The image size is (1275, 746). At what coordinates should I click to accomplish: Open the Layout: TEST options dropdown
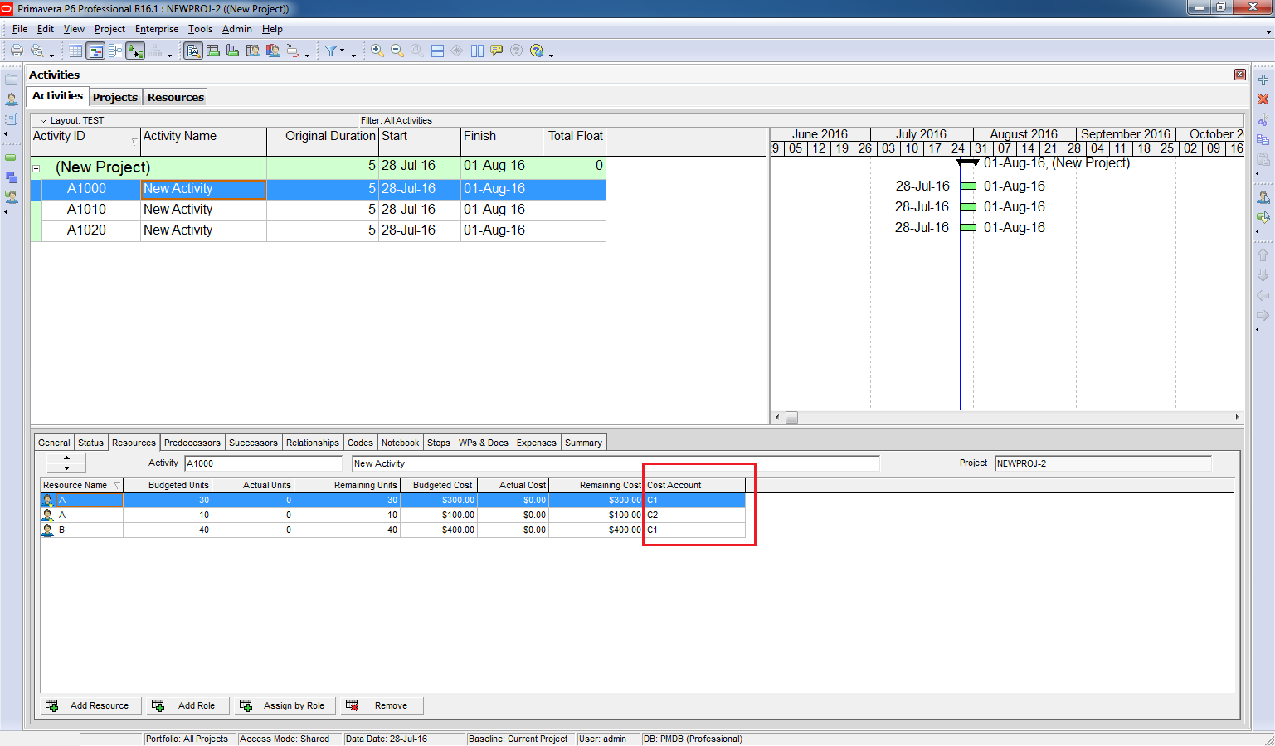click(44, 120)
